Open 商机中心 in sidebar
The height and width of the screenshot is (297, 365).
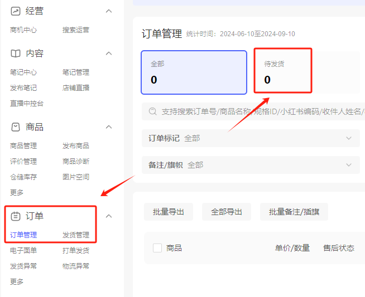pyautogui.click(x=23, y=30)
